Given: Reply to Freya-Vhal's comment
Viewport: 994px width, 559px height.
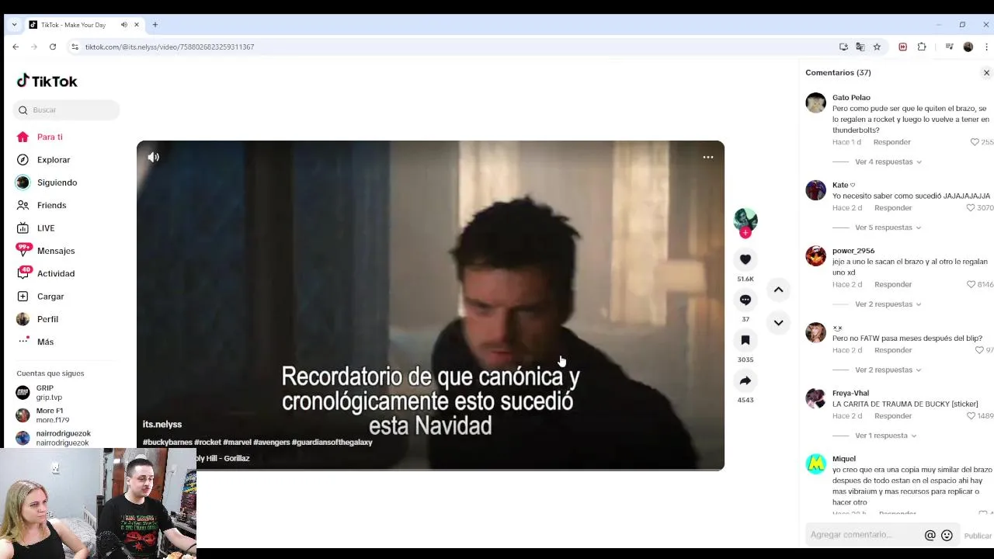Looking at the screenshot, I should [x=893, y=416].
